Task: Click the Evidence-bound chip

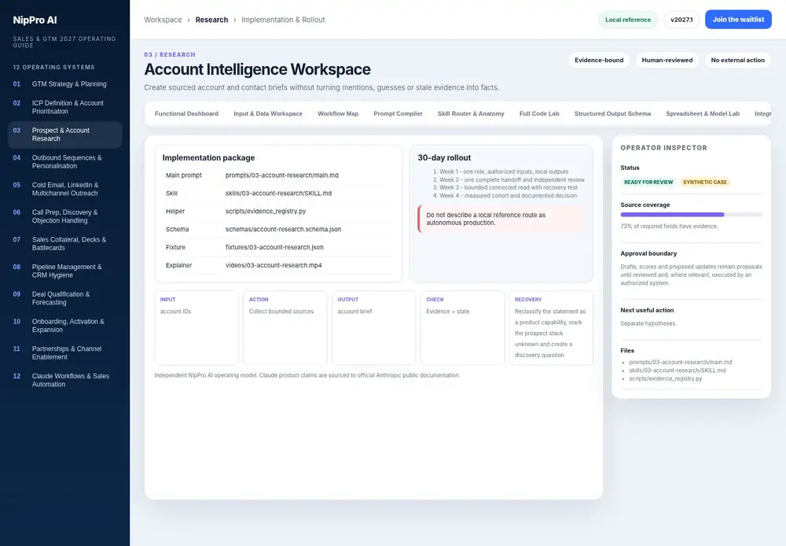Action: (x=599, y=61)
